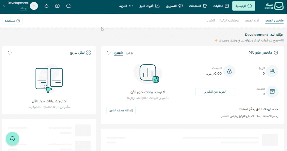Click Add Monthly Goal (إضافة هدف الشهر) button

click(121, 111)
